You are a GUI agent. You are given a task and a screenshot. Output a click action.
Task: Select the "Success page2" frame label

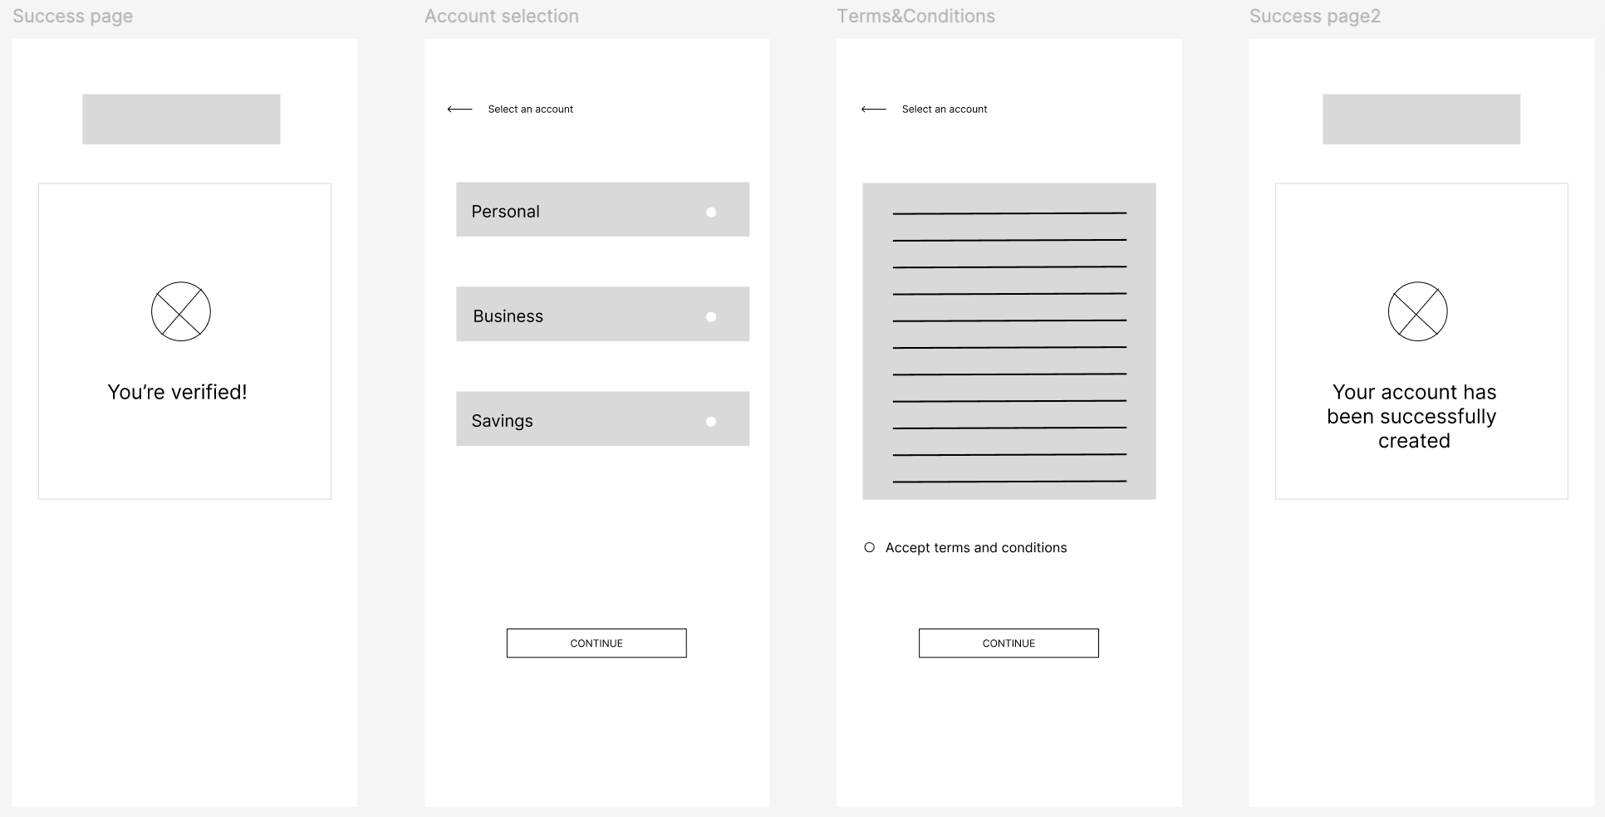pyautogui.click(x=1314, y=17)
